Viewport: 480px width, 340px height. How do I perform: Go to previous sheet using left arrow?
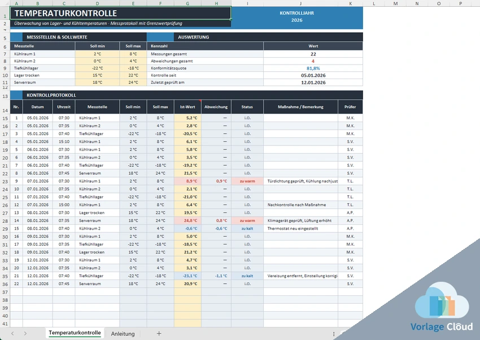tap(12, 334)
